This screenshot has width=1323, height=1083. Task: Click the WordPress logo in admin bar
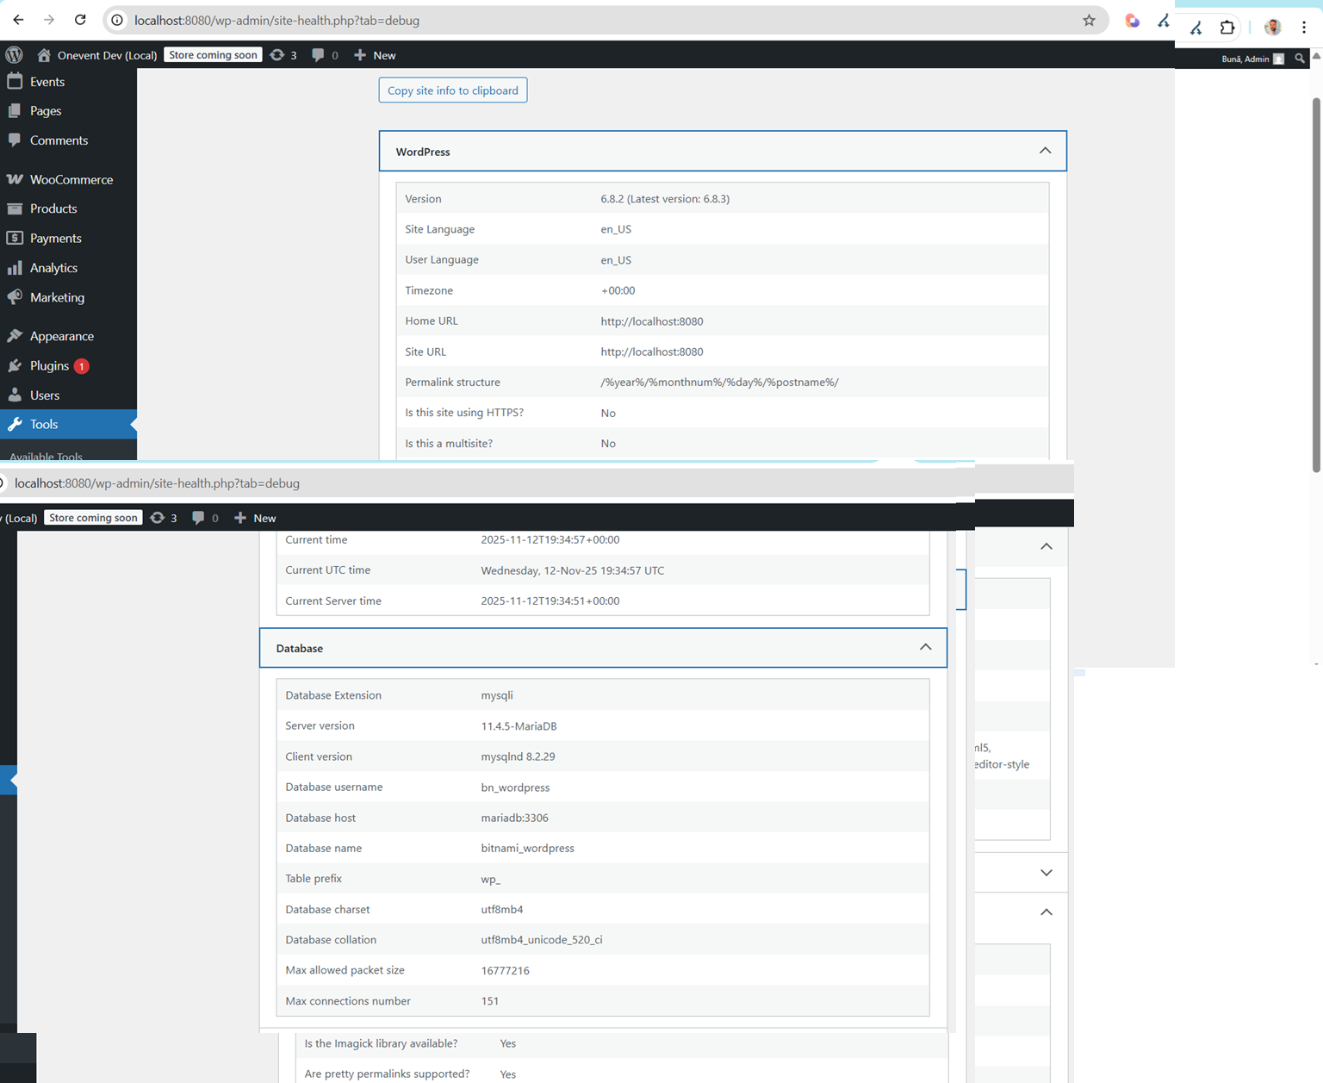click(x=14, y=55)
